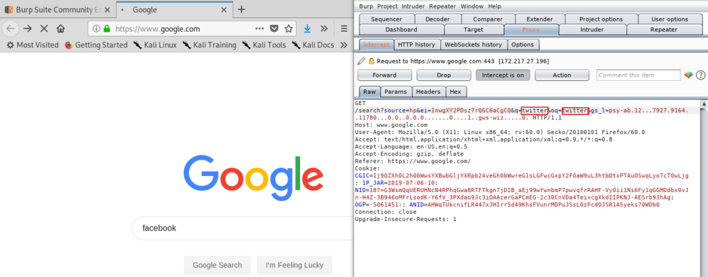708x277 pixels.
Task: Show more bookmarks toolbar items chevron
Action: pos(344,45)
